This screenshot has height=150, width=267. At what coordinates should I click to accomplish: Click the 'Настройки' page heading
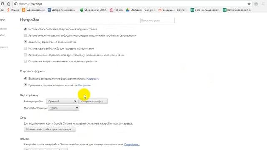click(x=30, y=20)
